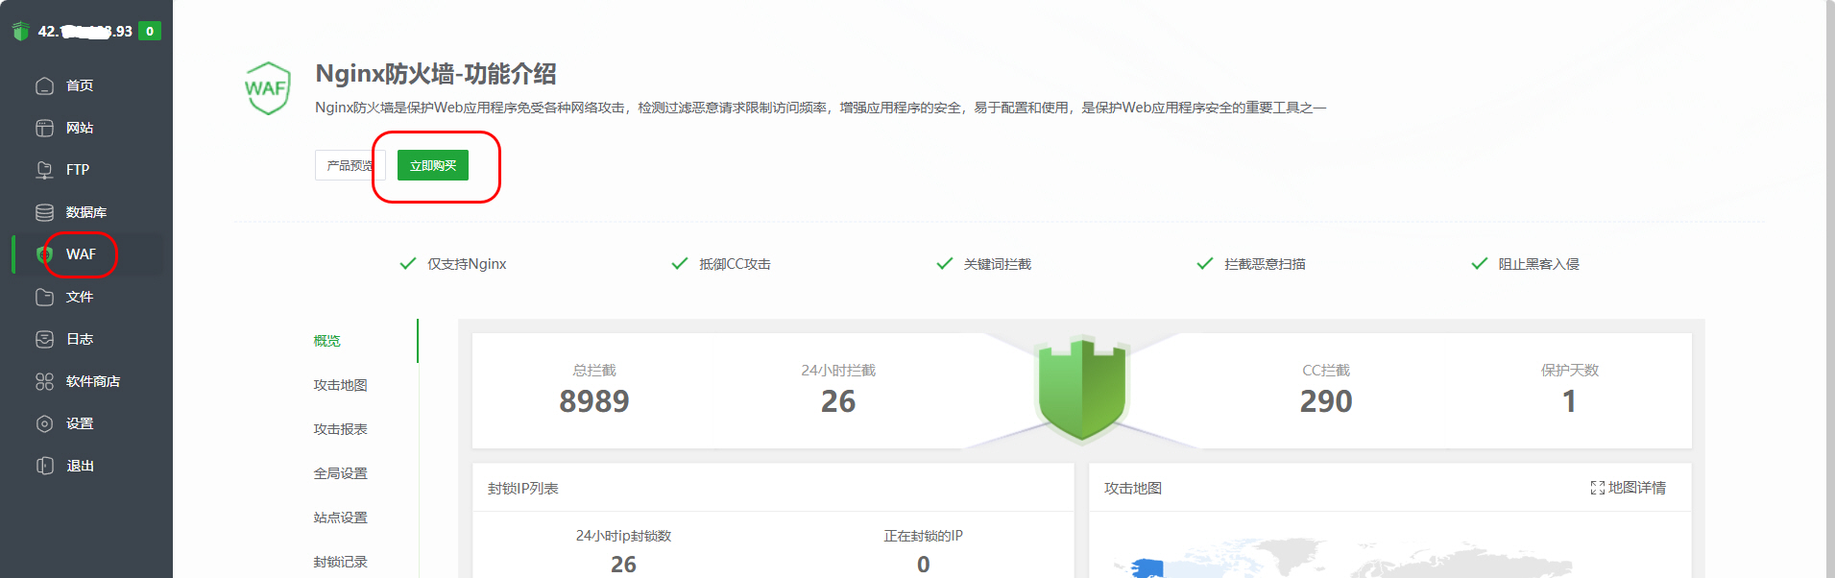The image size is (1835, 578).
Task: Click the 抵御CC攻击 feature text
Action: coord(735,264)
